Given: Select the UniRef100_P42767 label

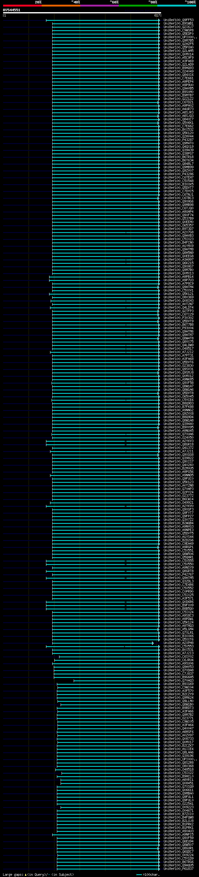Looking at the screenshot, I should 178,574.
